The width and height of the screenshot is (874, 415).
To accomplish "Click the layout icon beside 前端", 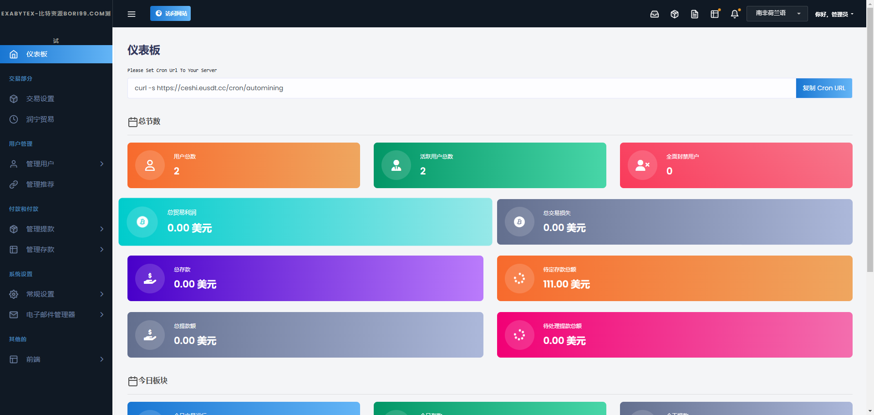I will click(x=14, y=359).
